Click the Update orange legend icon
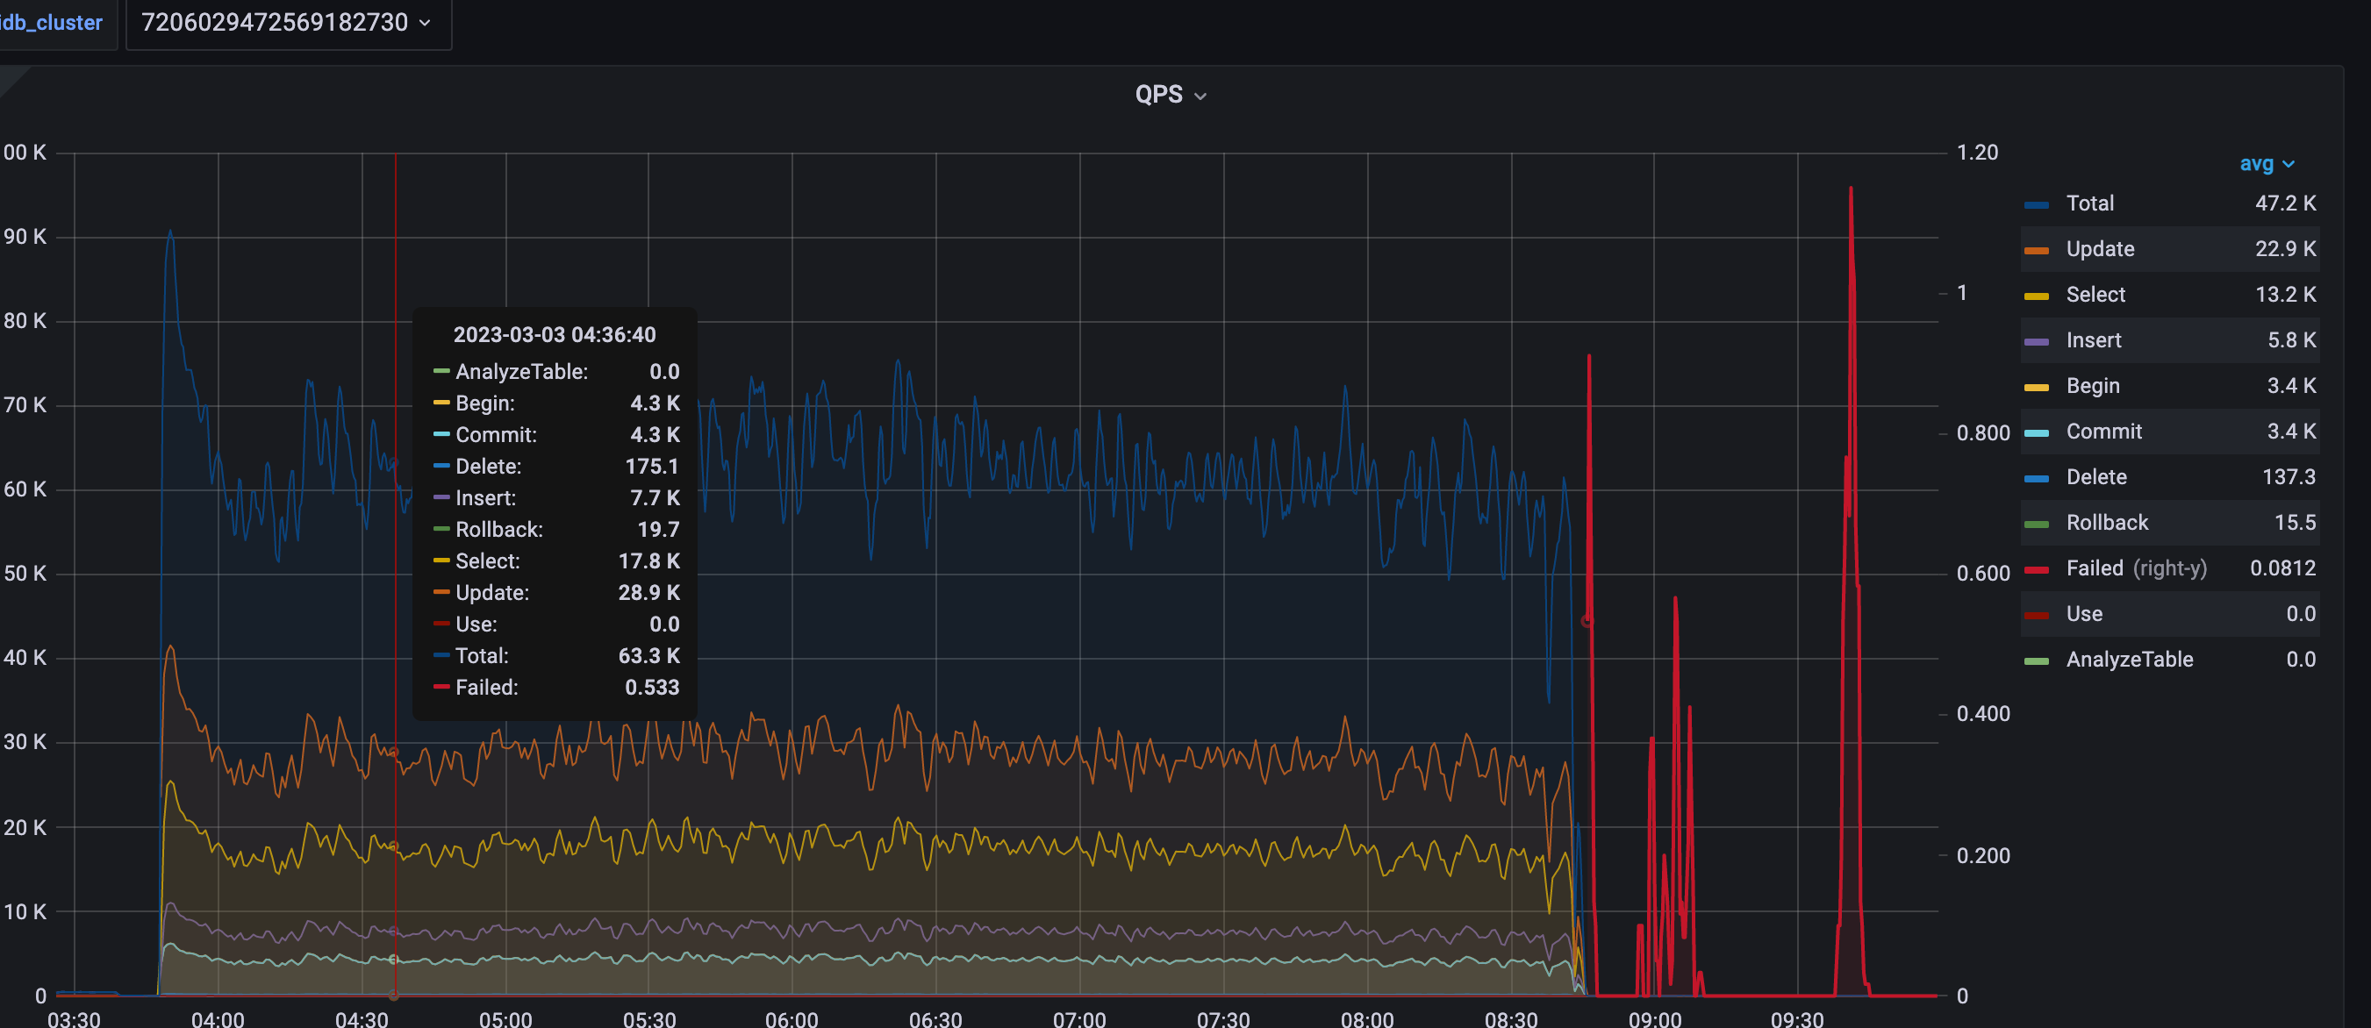Image resolution: width=2371 pixels, height=1028 pixels. tap(2037, 248)
